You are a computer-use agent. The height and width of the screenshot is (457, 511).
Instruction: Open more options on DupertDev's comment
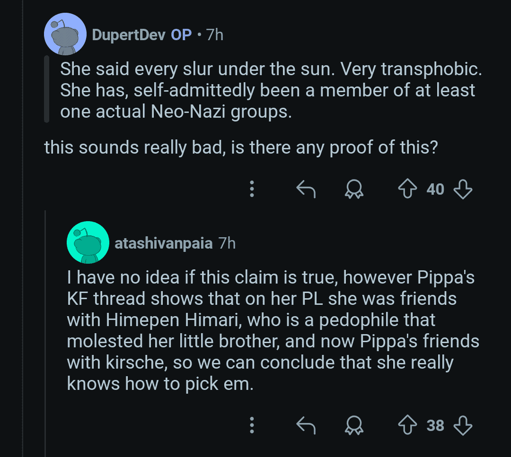tap(252, 189)
